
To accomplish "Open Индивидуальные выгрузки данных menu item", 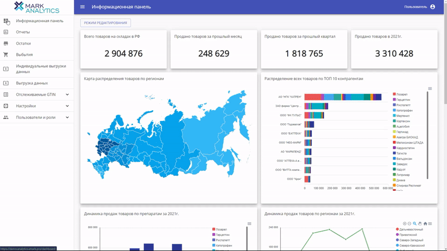I will (x=37, y=68).
